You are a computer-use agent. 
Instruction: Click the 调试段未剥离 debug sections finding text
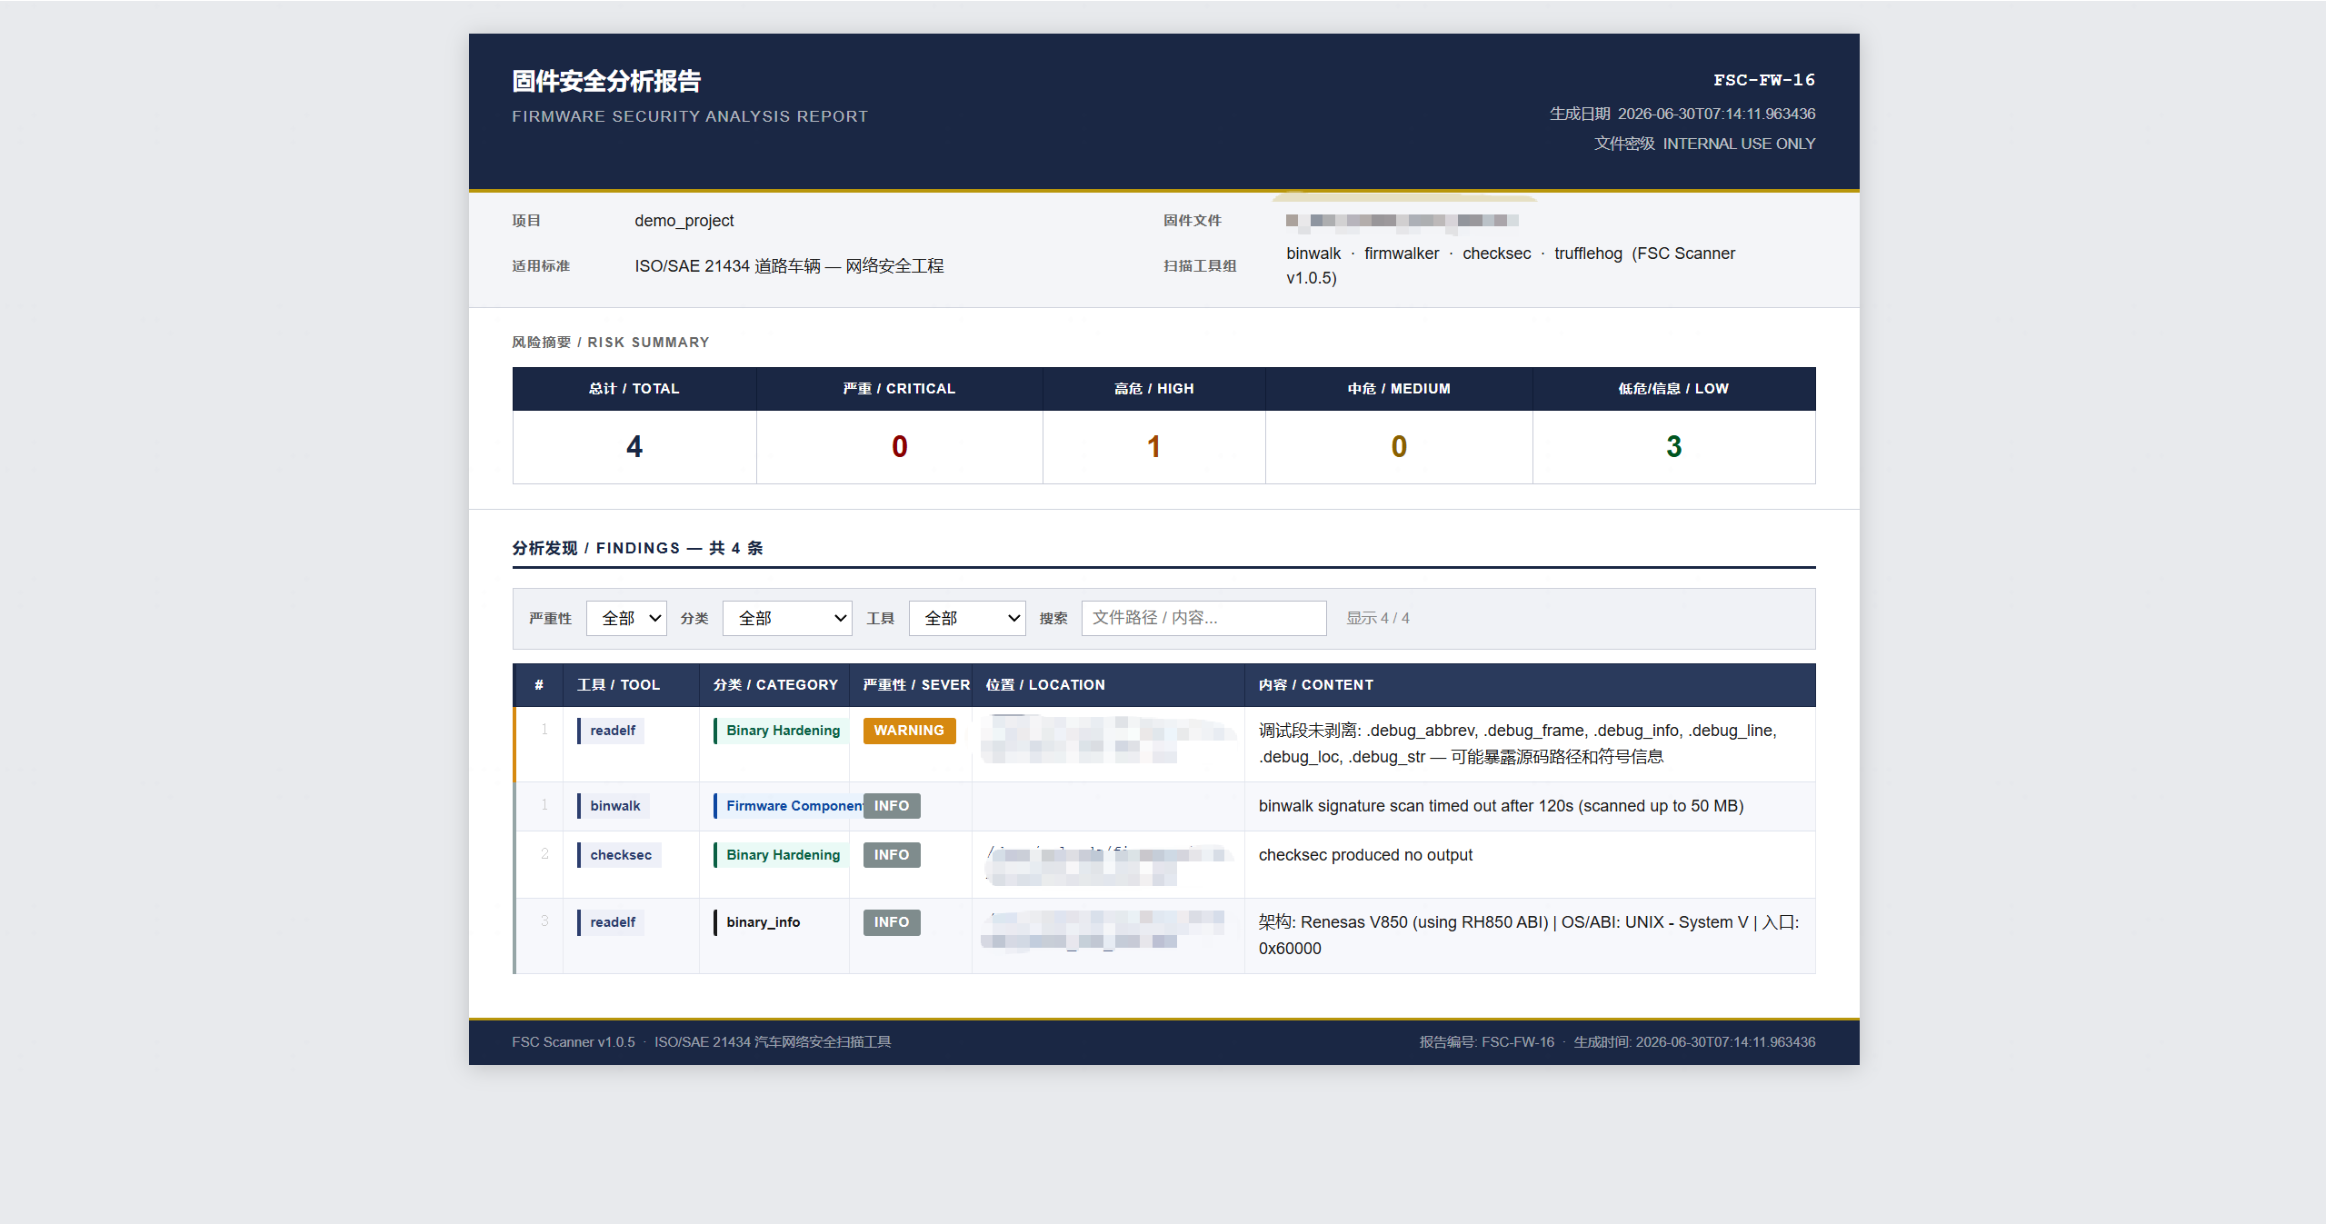[x=1517, y=743]
